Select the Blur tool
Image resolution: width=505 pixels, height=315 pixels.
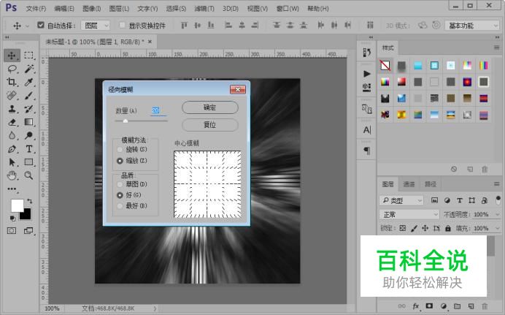pos(12,135)
